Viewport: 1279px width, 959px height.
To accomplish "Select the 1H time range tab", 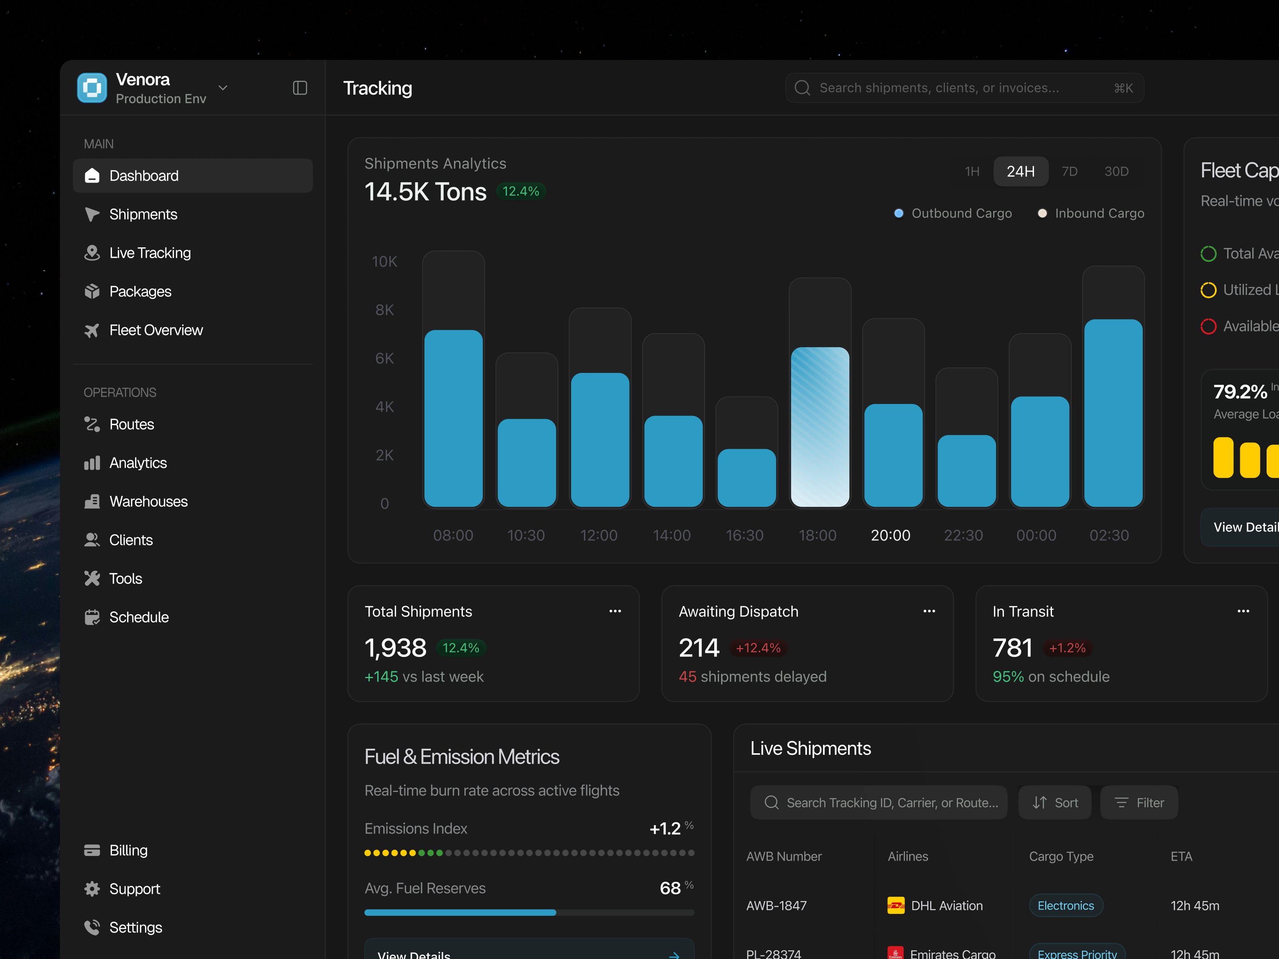I will coord(972,172).
